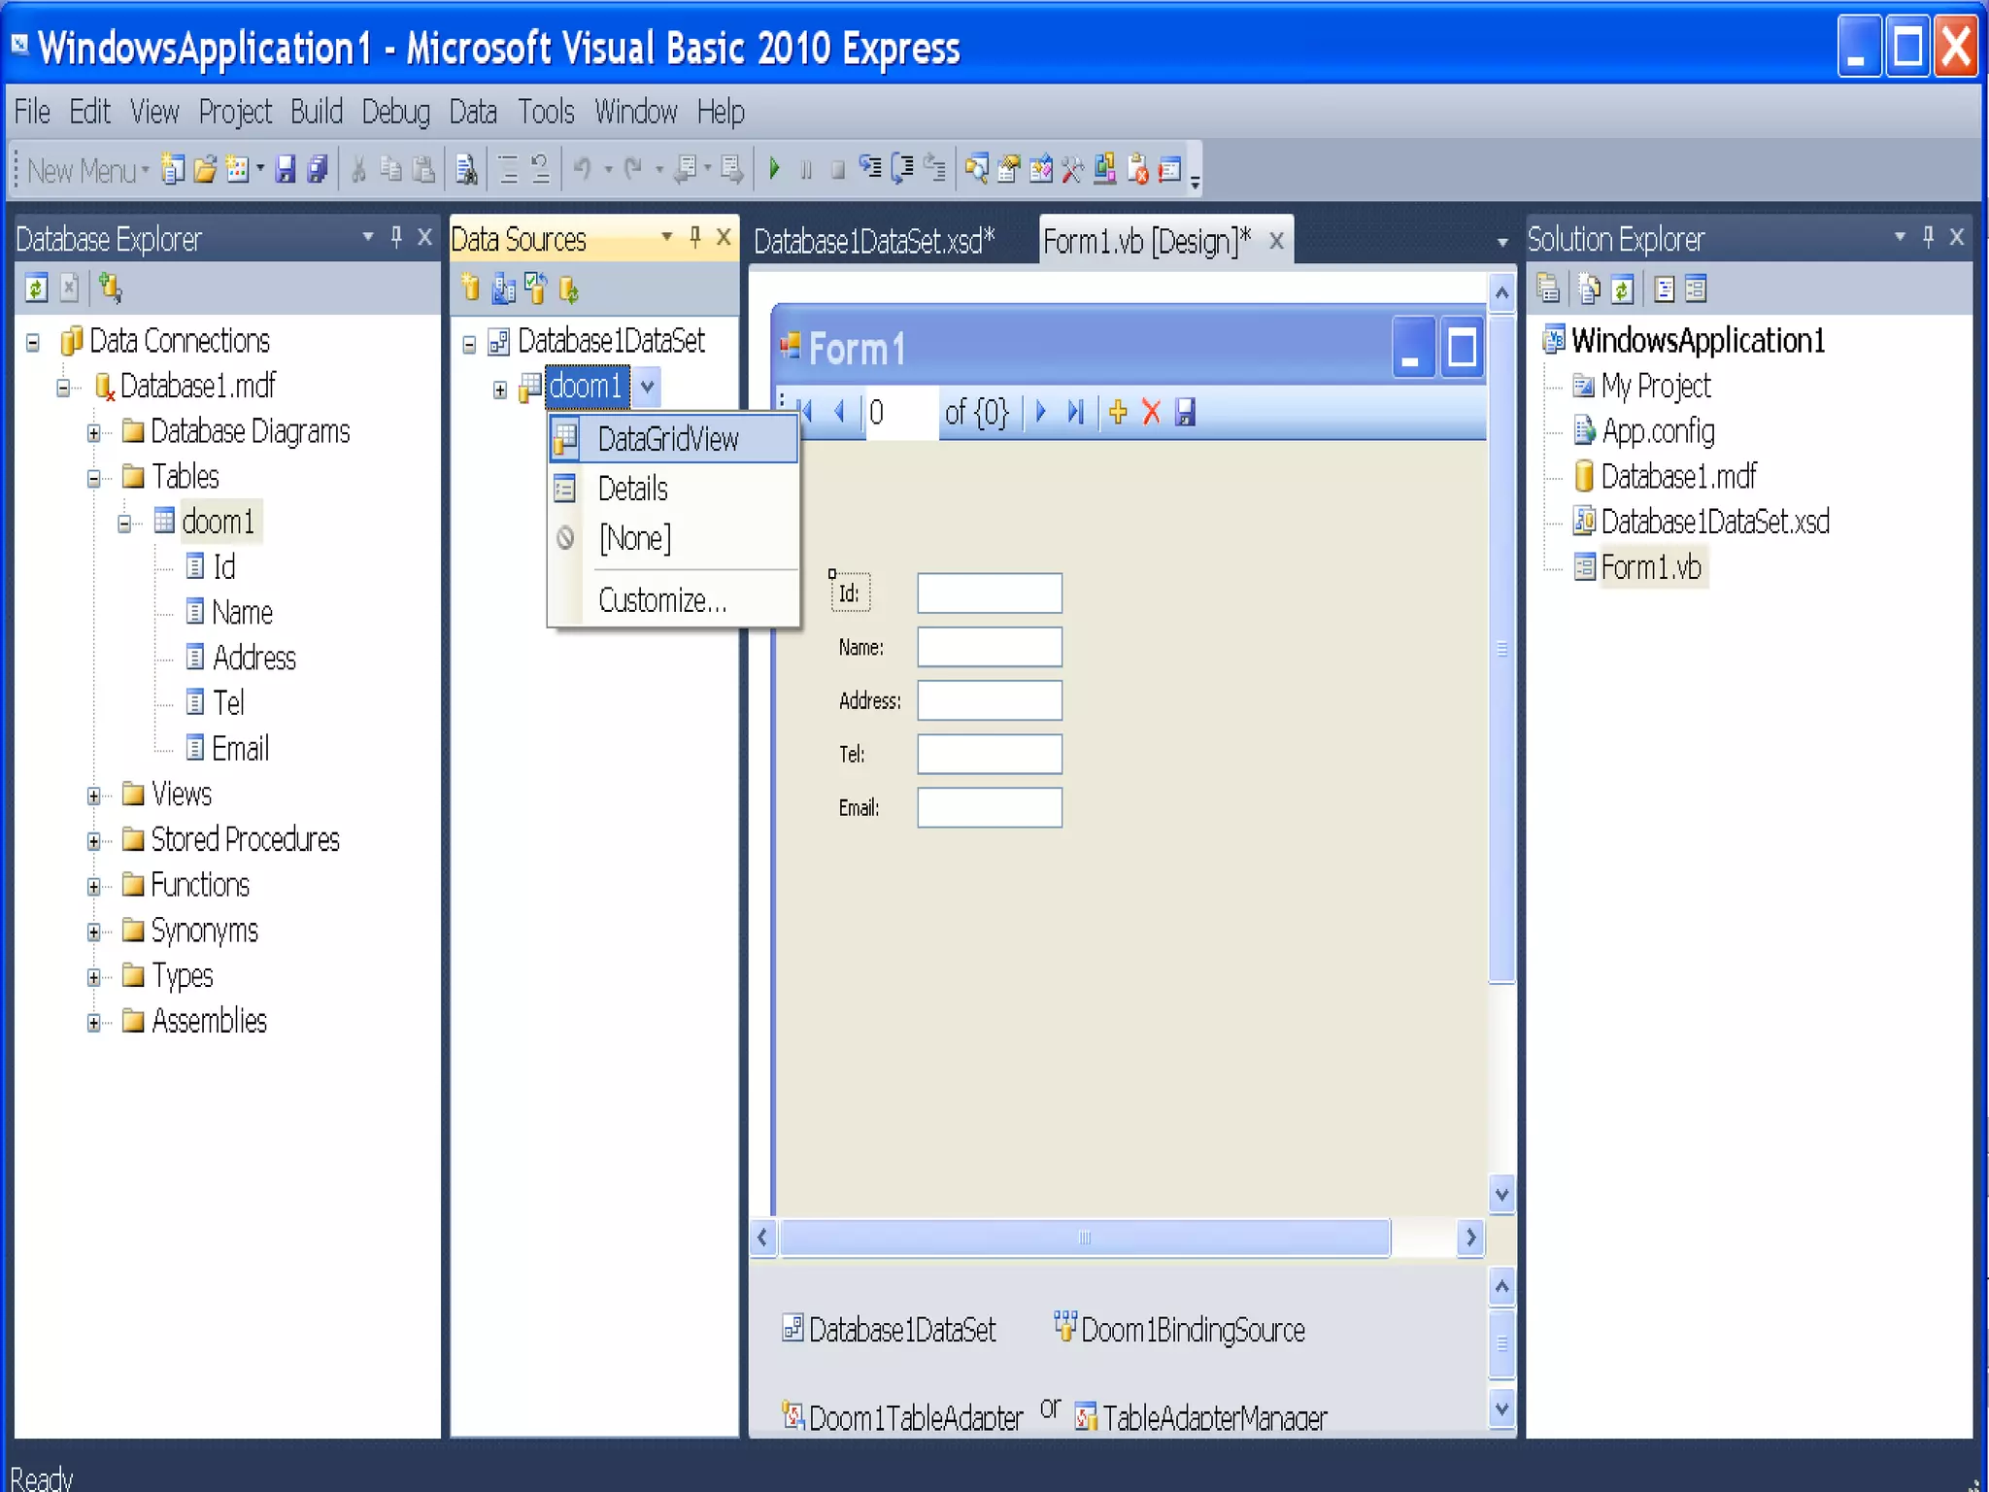The image size is (1989, 1492).
Task: Switch to the Database1DataSet.xsd tab
Action: pos(874,241)
